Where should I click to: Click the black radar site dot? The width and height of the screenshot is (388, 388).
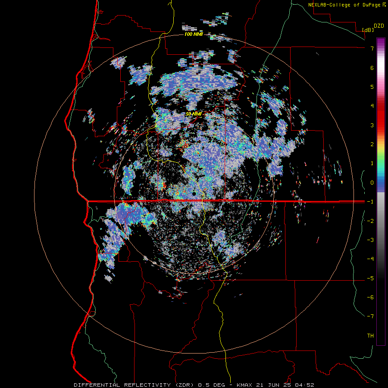pyautogui.click(x=194, y=194)
